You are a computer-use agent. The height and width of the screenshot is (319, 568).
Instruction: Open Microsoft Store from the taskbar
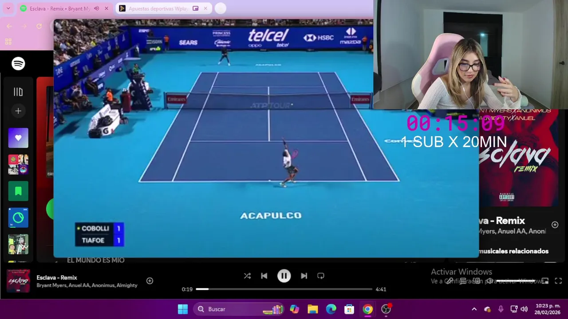coord(349,309)
